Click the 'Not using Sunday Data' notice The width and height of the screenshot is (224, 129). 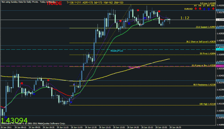click(28, 2)
